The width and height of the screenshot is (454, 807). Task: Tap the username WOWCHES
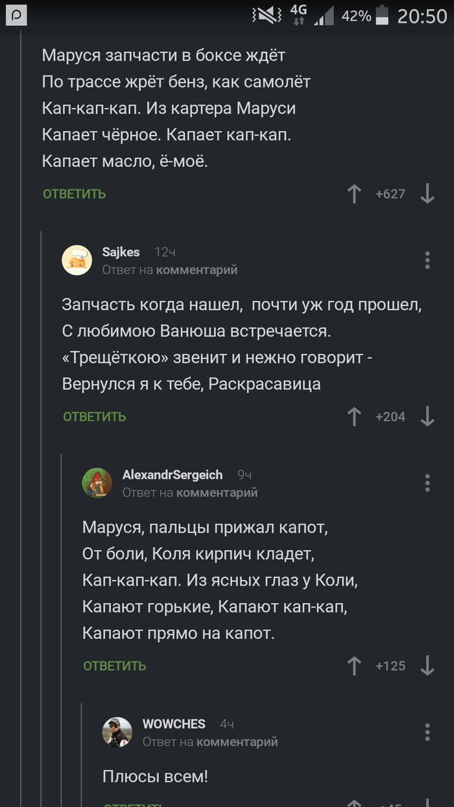(x=174, y=724)
